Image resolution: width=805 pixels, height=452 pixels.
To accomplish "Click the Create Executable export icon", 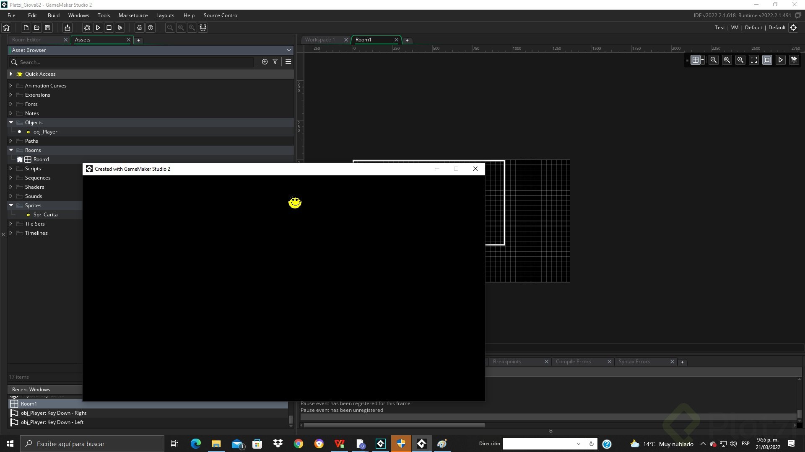I will tap(67, 28).
